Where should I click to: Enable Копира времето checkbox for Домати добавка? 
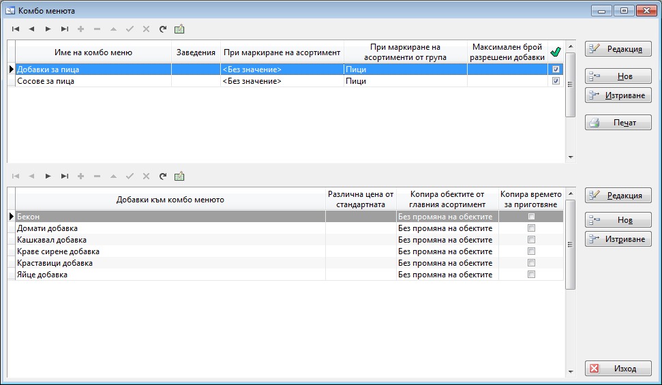click(531, 228)
